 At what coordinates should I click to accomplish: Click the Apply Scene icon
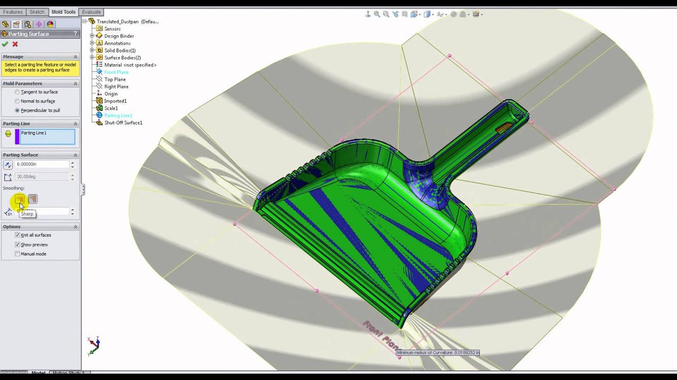click(x=463, y=14)
